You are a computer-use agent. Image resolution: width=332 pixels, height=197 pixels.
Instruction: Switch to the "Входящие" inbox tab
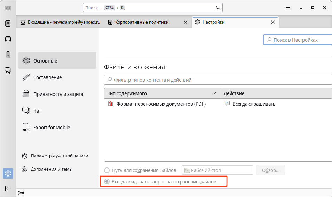click(x=60, y=22)
